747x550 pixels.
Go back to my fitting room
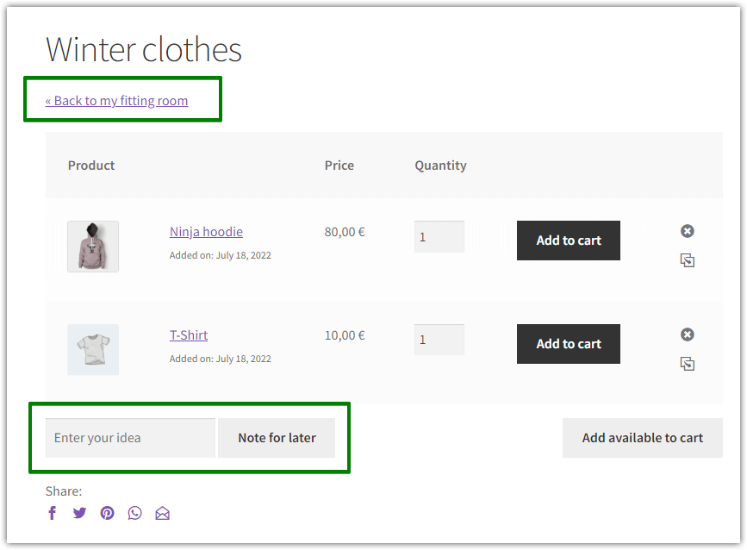(116, 101)
